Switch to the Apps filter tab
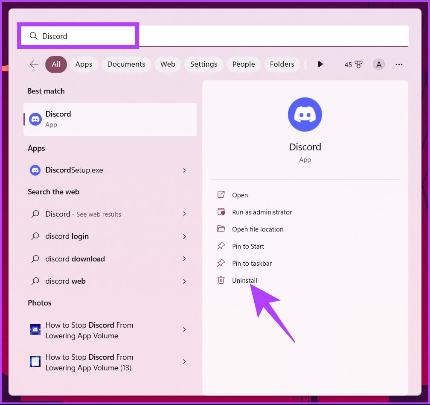 click(x=84, y=65)
